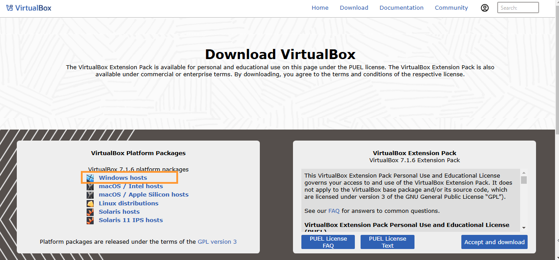The image size is (559, 260).
Task: Click the PUEL License FAQ button
Action: tap(328, 242)
